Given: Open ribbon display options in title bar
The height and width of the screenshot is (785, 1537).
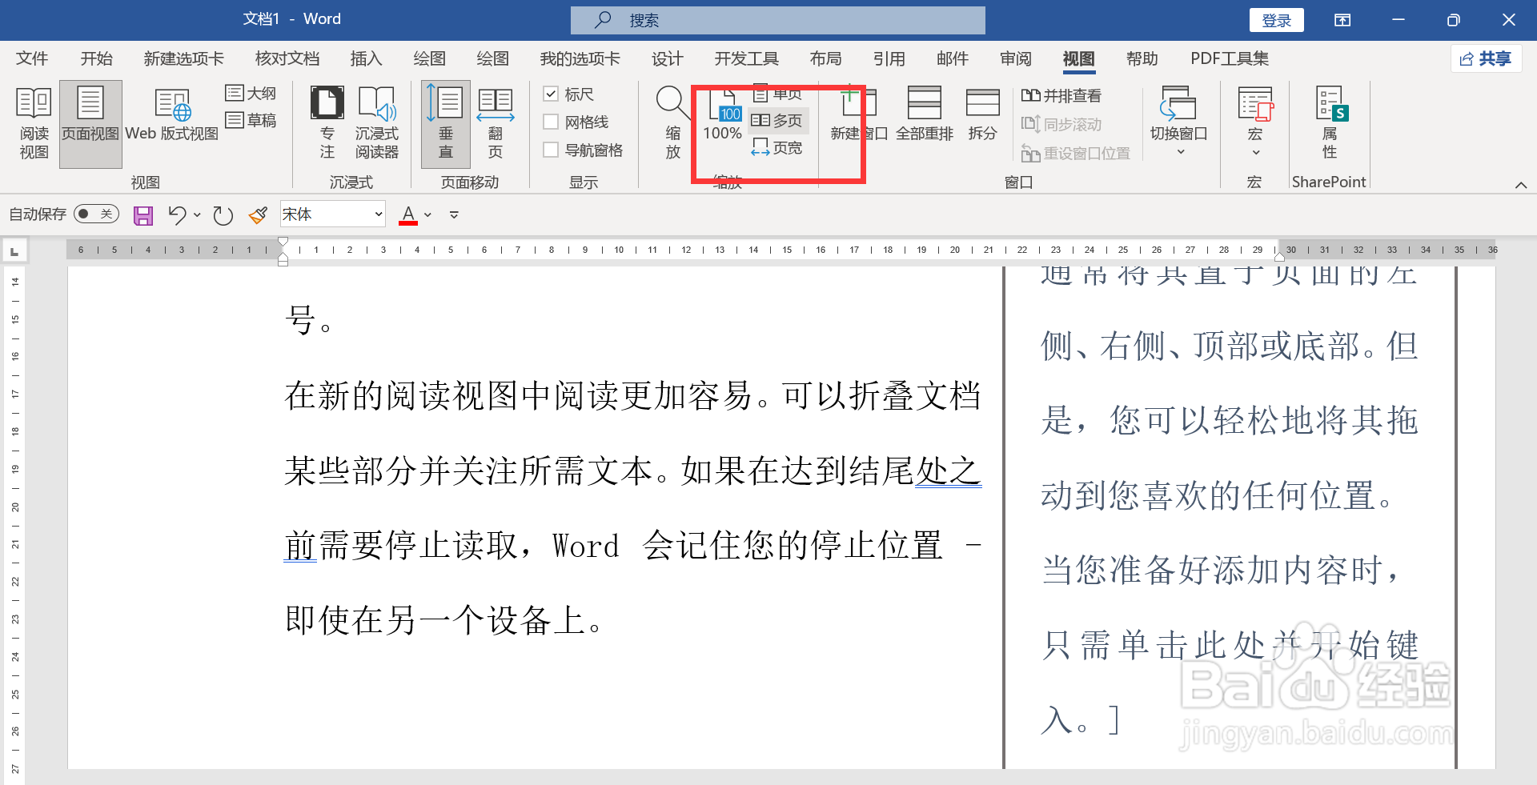Looking at the screenshot, I should [1342, 20].
